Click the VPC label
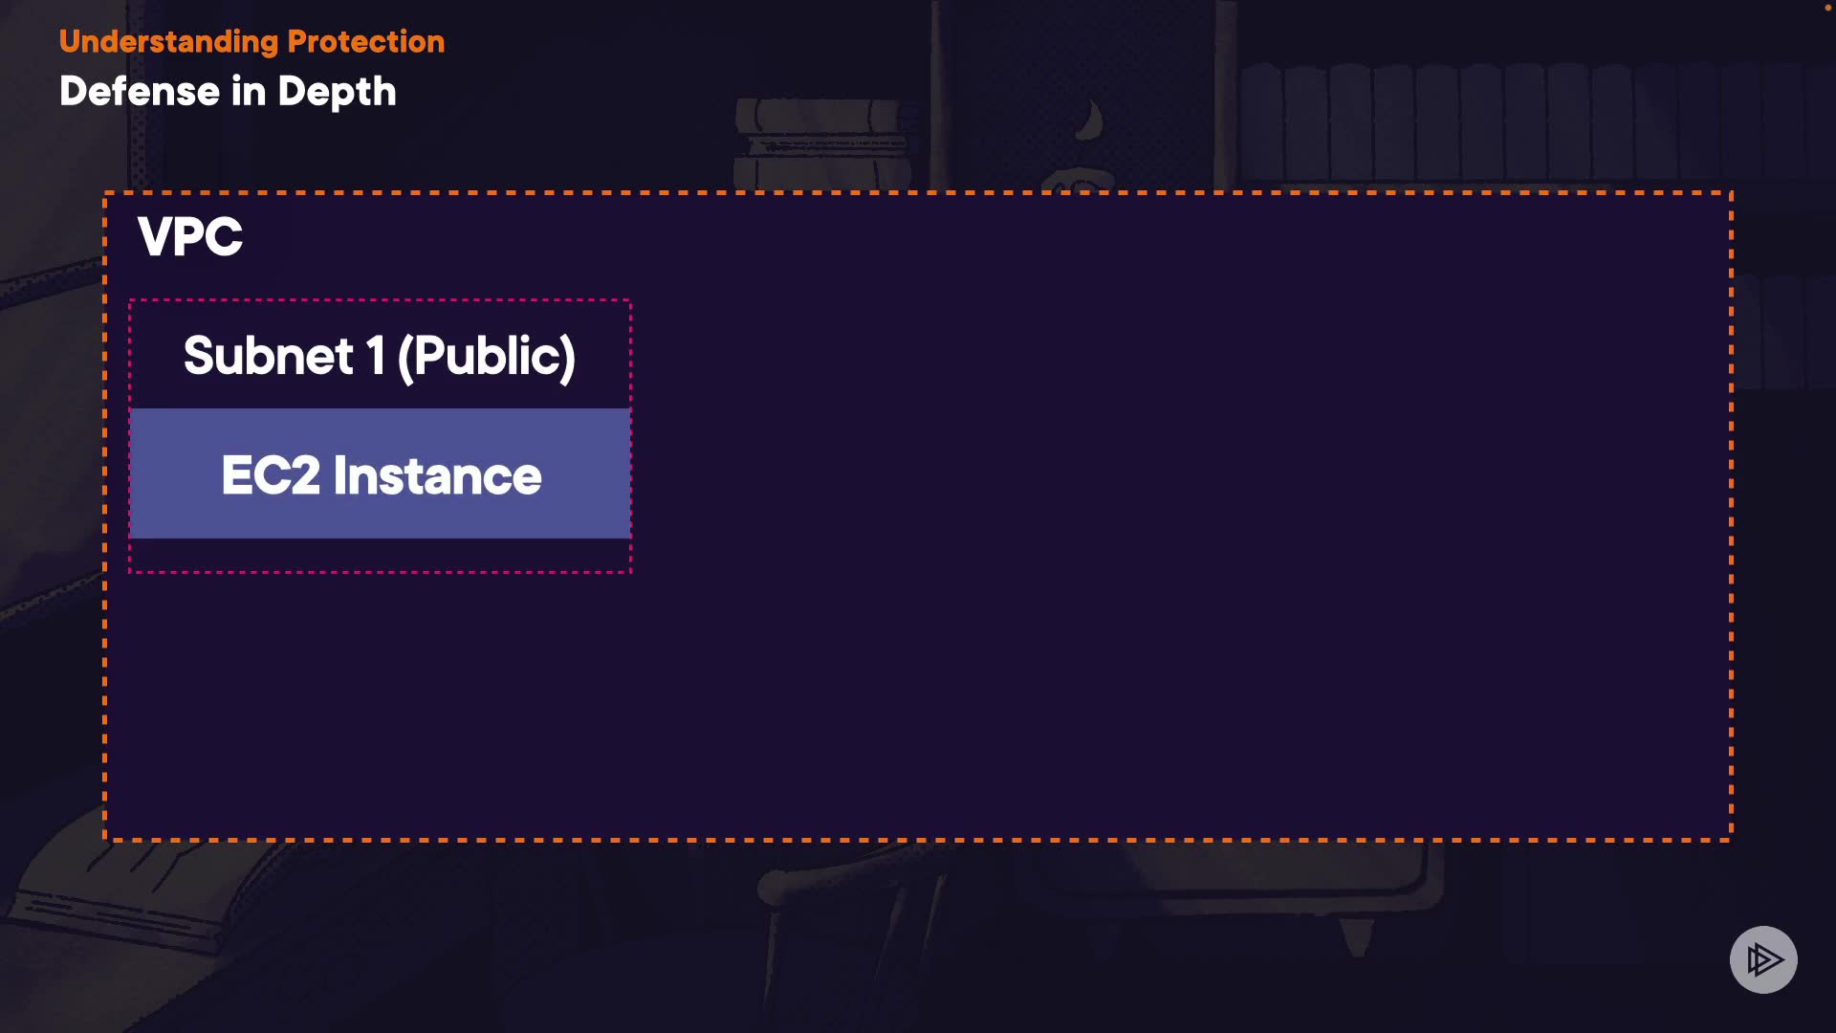The height and width of the screenshot is (1033, 1836). (x=190, y=236)
